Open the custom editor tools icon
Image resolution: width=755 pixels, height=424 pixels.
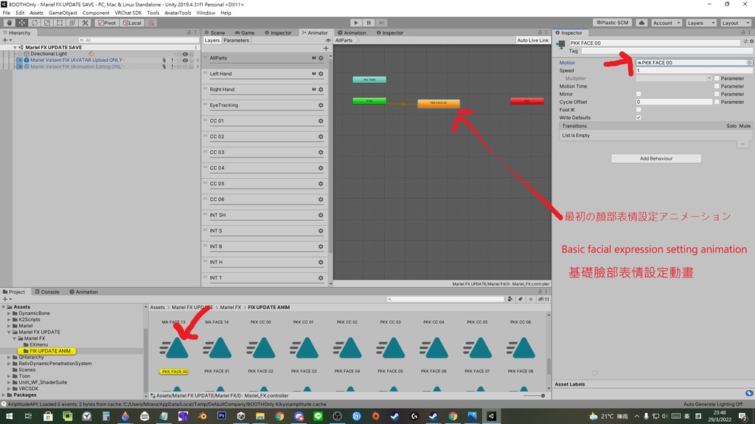click(85, 23)
